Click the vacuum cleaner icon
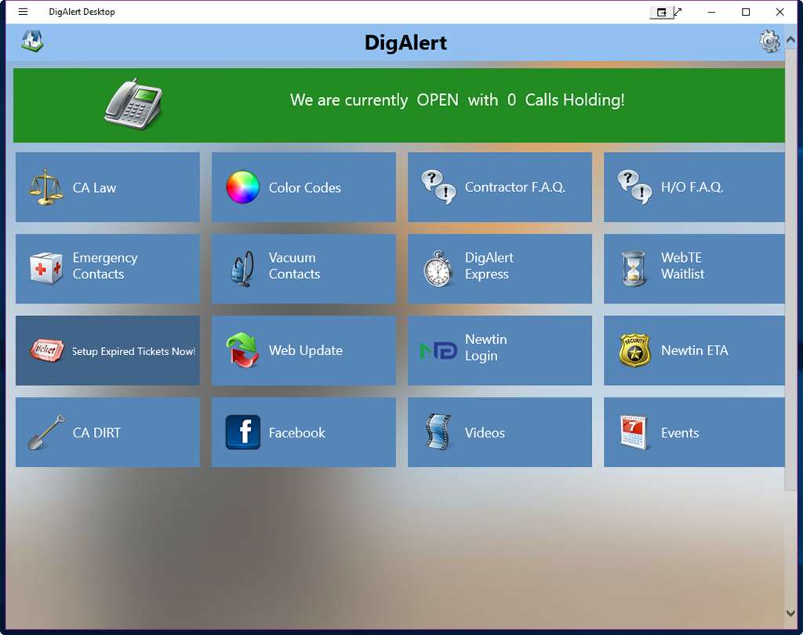 (x=243, y=268)
